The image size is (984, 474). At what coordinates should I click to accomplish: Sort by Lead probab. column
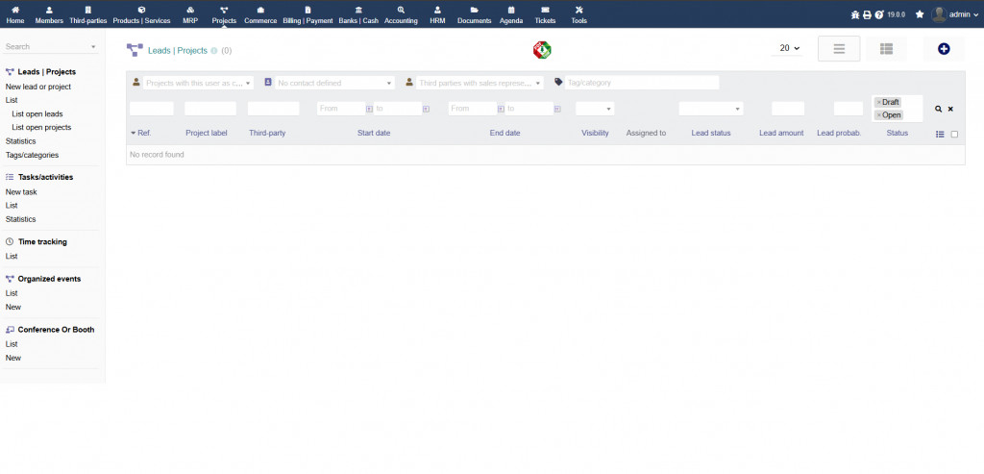[x=839, y=133]
